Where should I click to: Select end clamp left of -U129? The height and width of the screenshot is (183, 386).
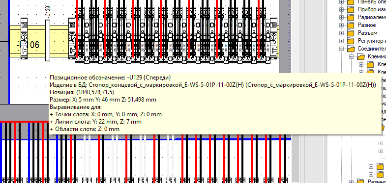24,38
